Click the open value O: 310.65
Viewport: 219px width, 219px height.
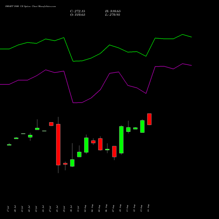coord(78,15)
